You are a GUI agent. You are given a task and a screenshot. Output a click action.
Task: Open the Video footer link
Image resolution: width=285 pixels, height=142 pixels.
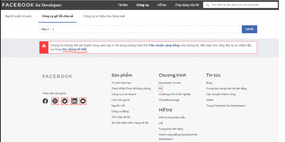(210, 100)
